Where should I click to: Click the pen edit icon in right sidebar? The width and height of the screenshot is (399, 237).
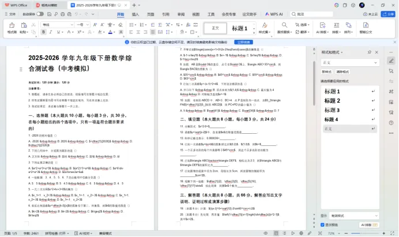pyautogui.click(x=391, y=61)
